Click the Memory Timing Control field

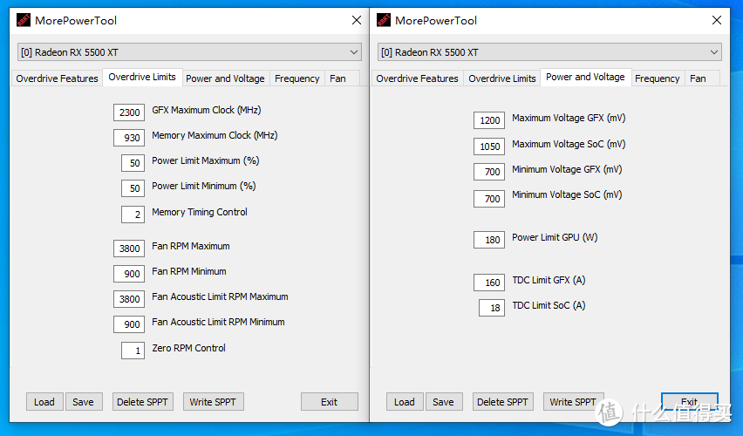point(133,215)
